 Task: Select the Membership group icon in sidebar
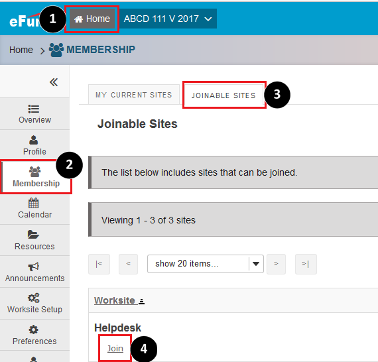[34, 172]
